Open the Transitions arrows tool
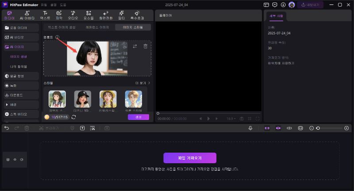 pos(106,15)
